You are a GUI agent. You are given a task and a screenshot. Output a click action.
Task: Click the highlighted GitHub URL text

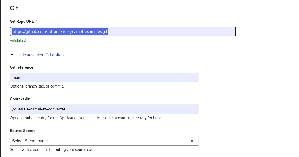(x=60, y=32)
